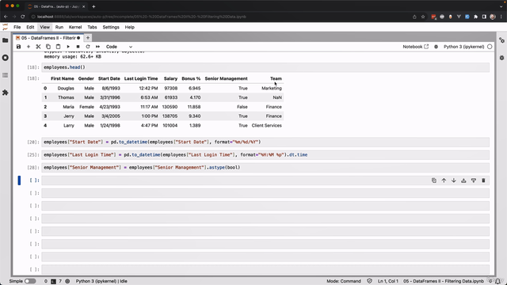The width and height of the screenshot is (507, 285).
Task: Open the file browser sidebar icon
Action: coord(6,40)
